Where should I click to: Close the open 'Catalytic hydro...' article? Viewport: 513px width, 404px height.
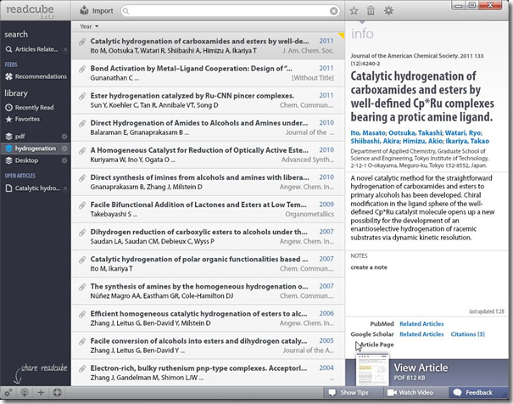coord(64,188)
